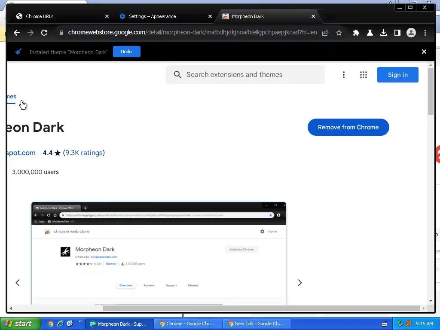Open the Chrome Labs flask icon
Image resolution: width=440 pixels, height=330 pixels.
click(370, 33)
